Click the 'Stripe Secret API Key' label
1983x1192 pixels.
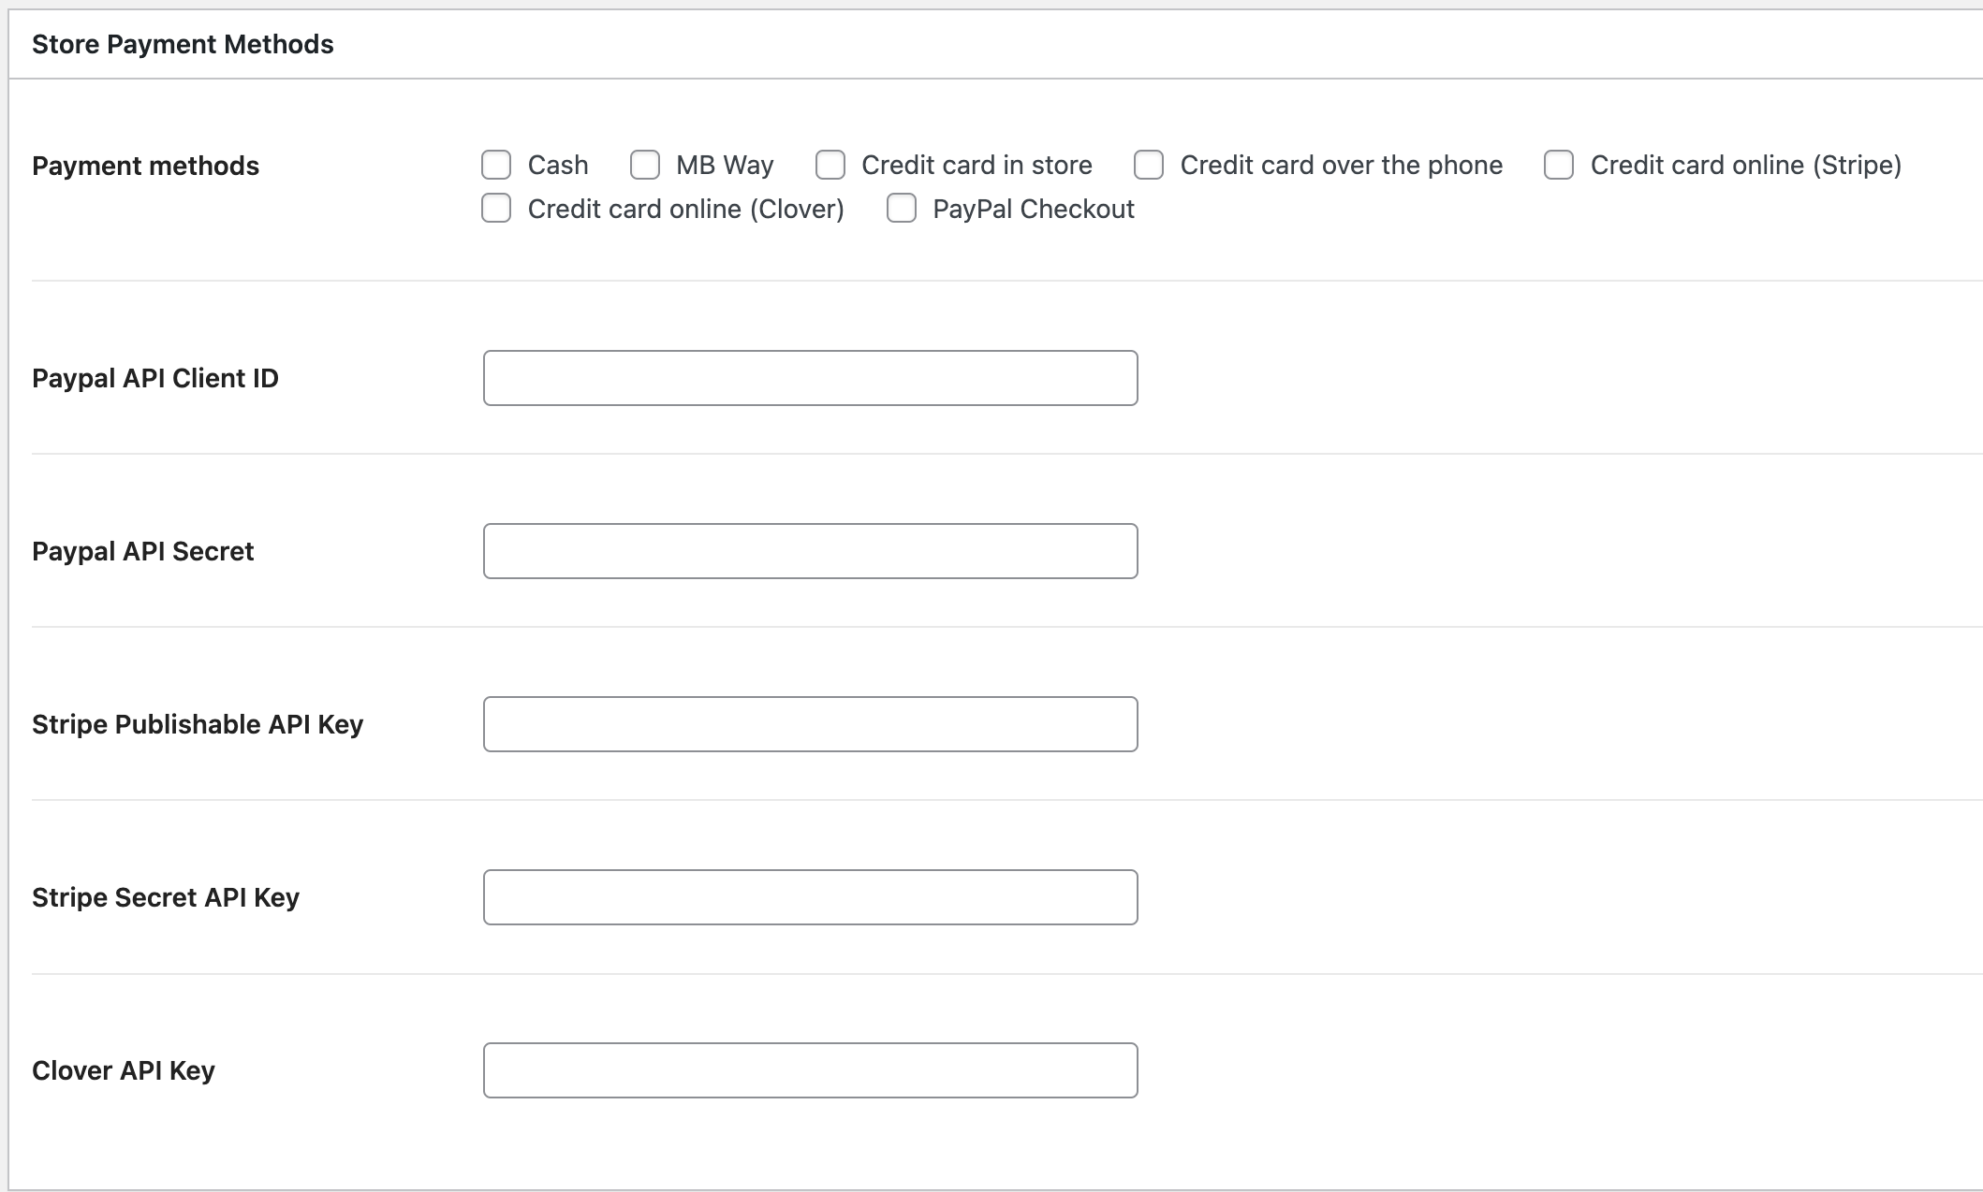point(166,897)
